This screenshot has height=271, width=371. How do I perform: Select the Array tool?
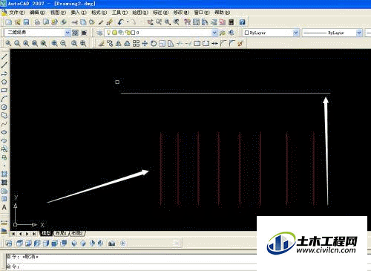click(x=136, y=44)
